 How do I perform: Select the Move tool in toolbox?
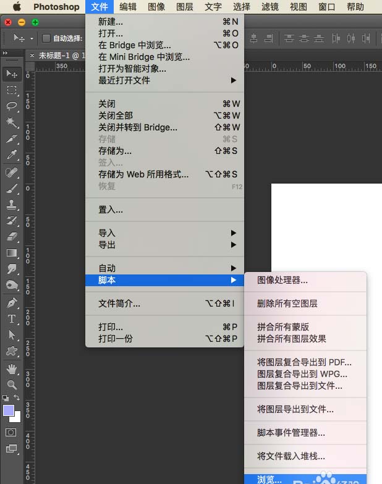pos(12,74)
